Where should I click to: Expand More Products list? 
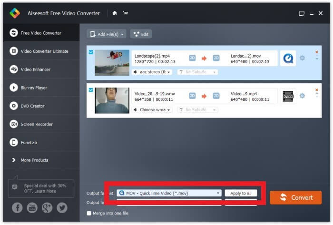coord(41,160)
